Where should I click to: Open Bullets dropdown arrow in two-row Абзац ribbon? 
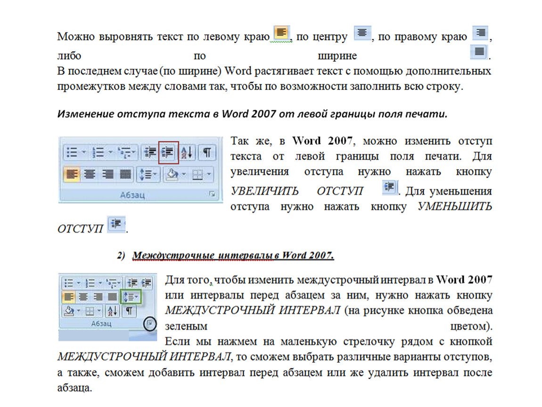tap(83, 152)
